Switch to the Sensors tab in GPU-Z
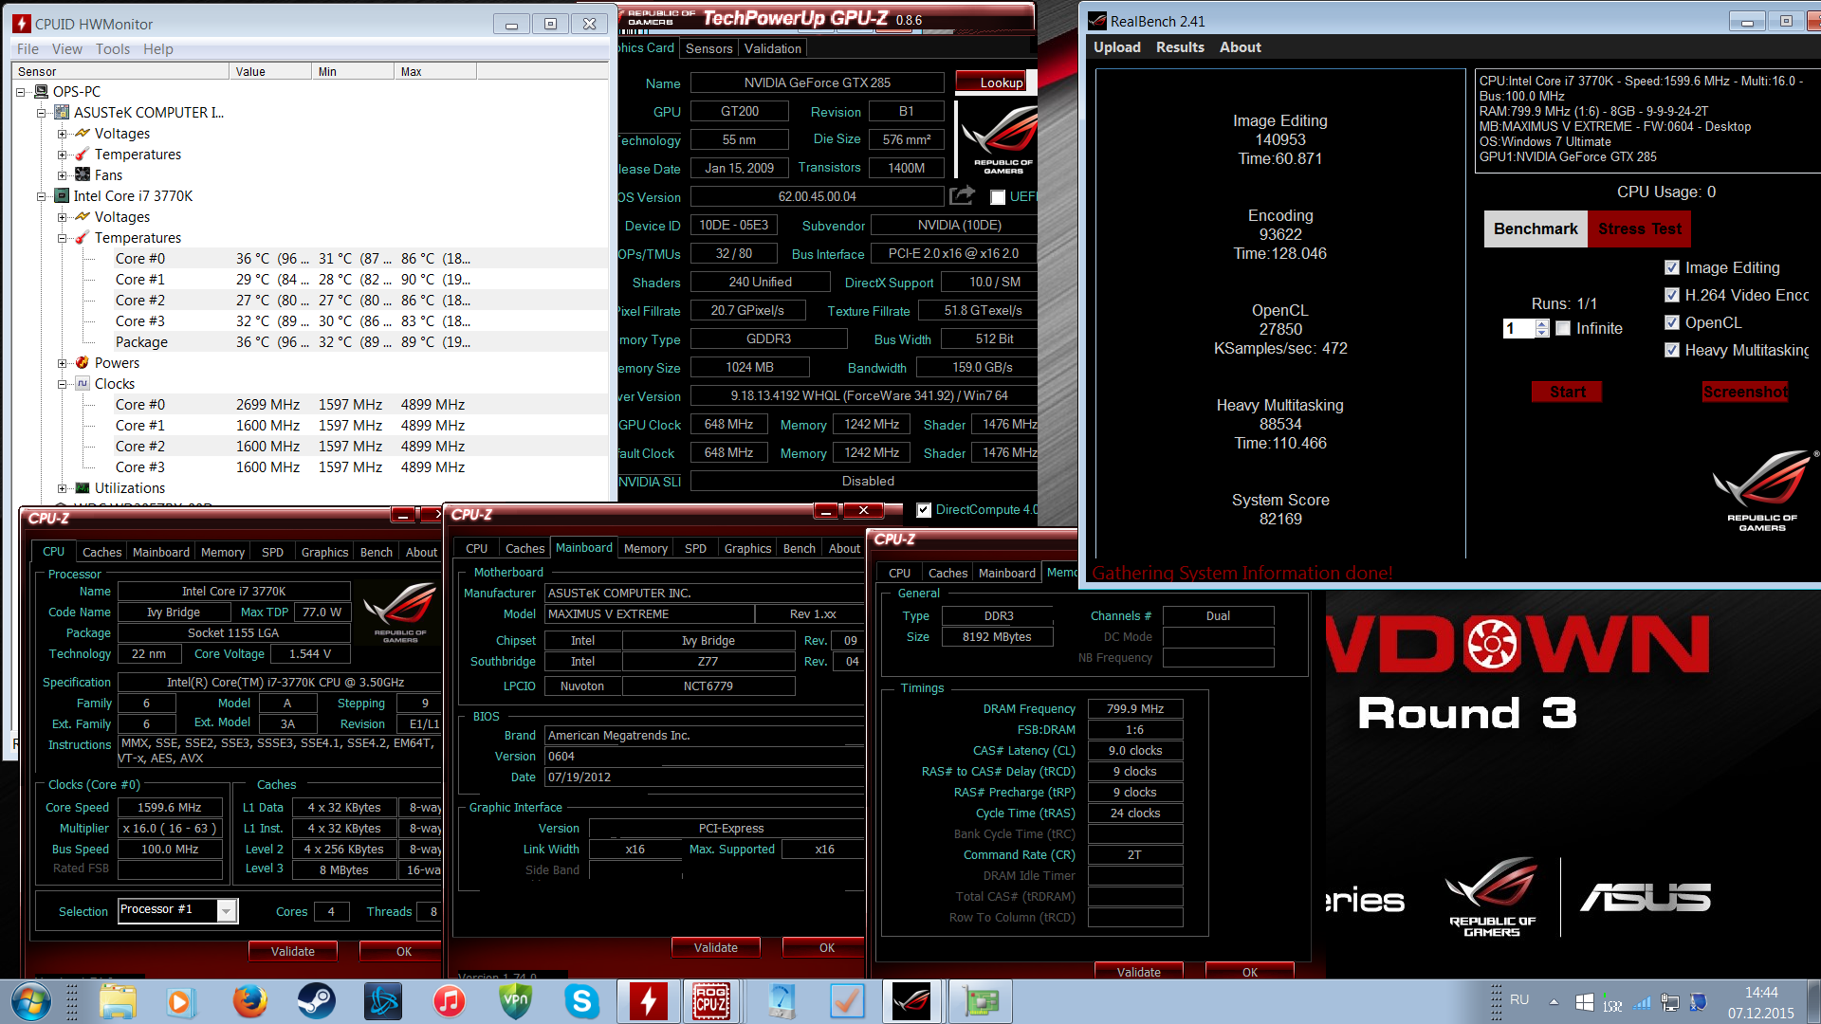 click(708, 48)
